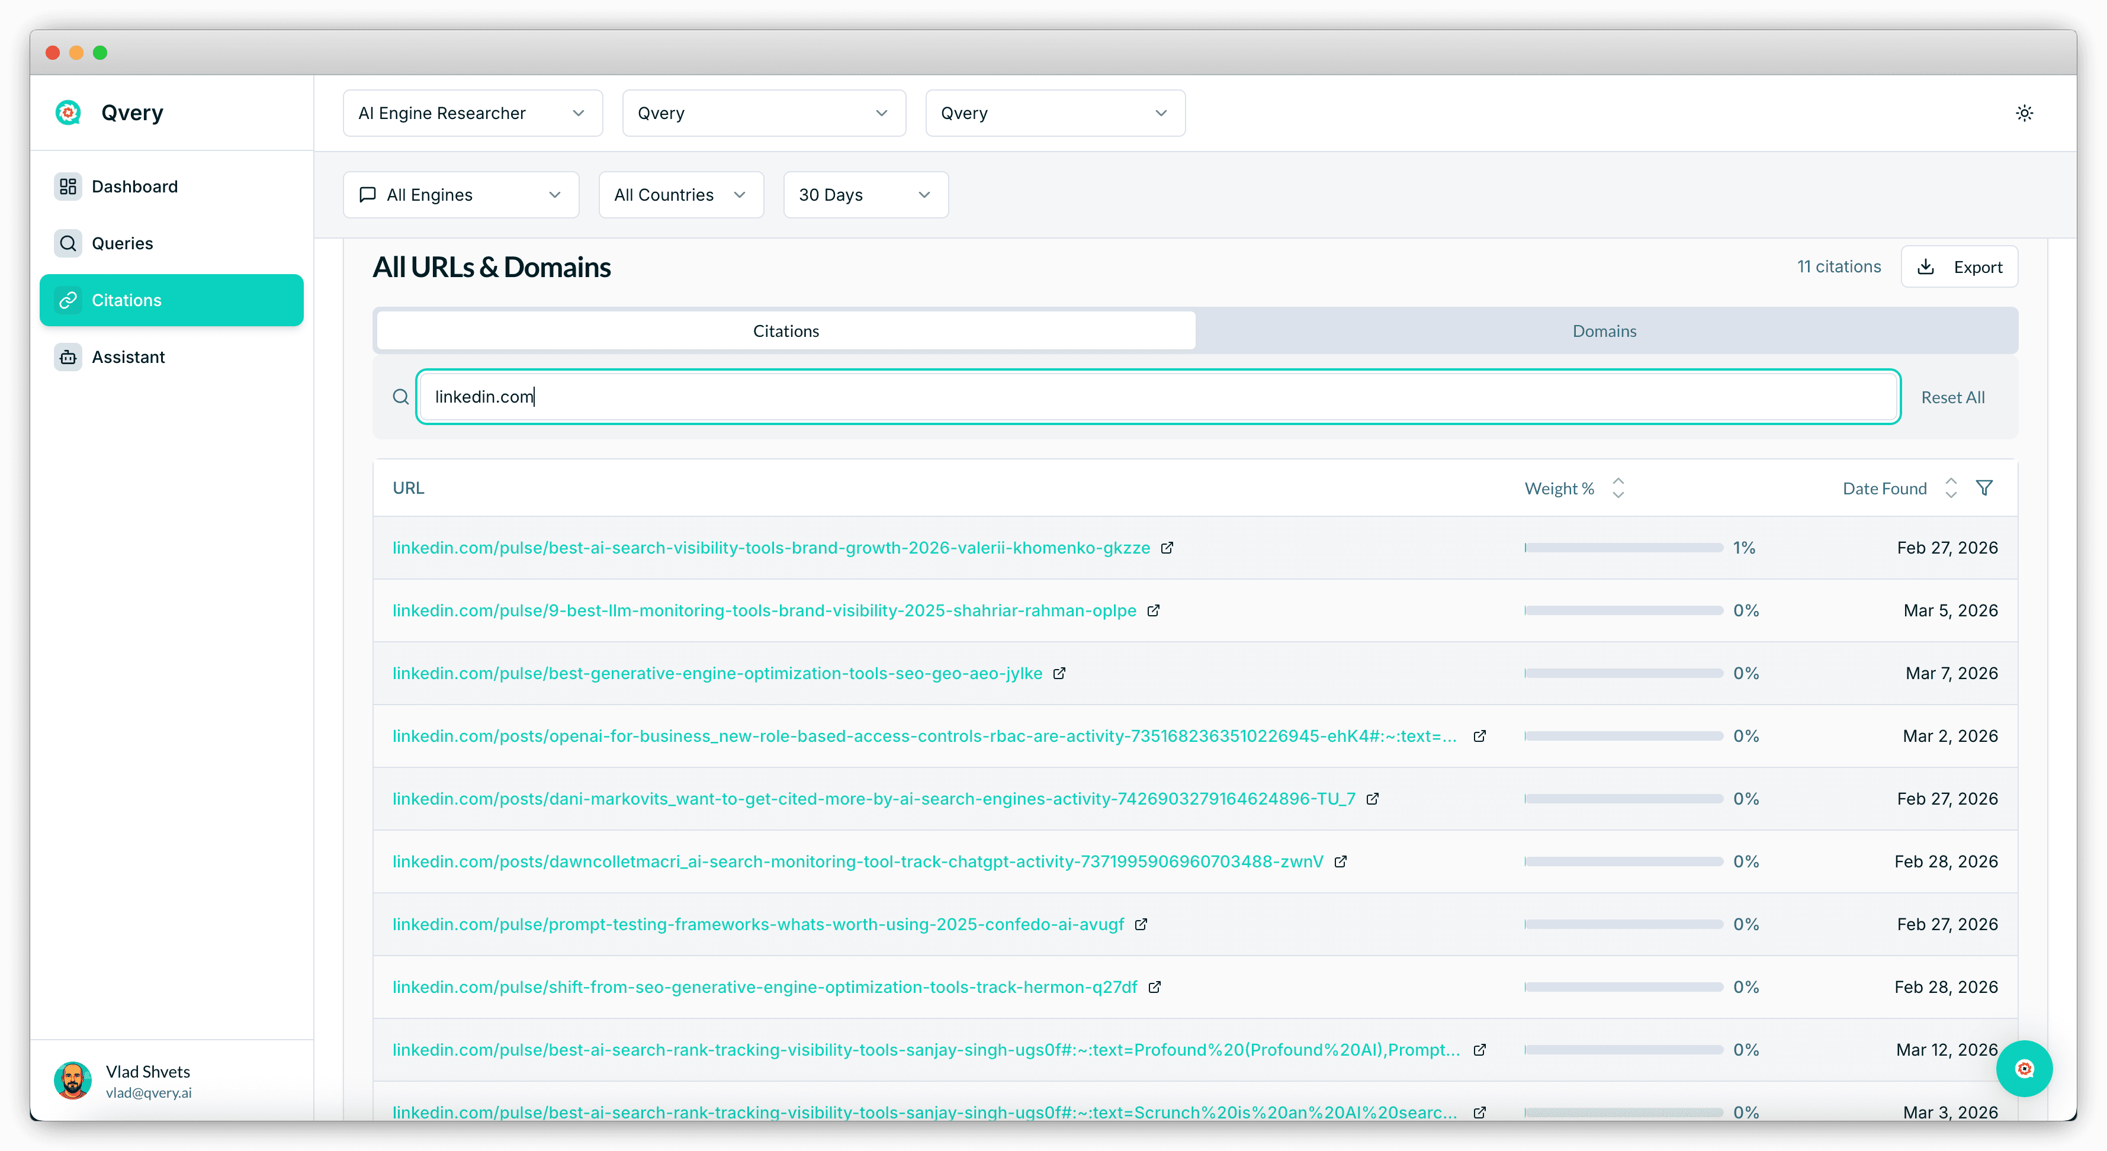Click the Qvery logo icon
This screenshot has height=1151, width=2107.
[x=69, y=113]
